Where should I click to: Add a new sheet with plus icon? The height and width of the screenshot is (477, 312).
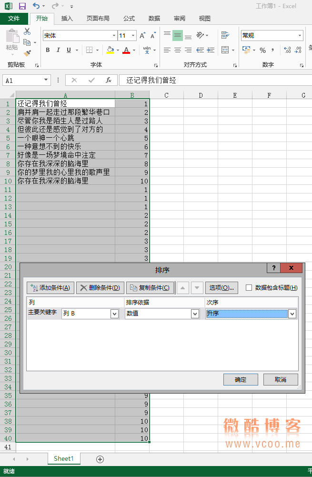pyautogui.click(x=100, y=459)
